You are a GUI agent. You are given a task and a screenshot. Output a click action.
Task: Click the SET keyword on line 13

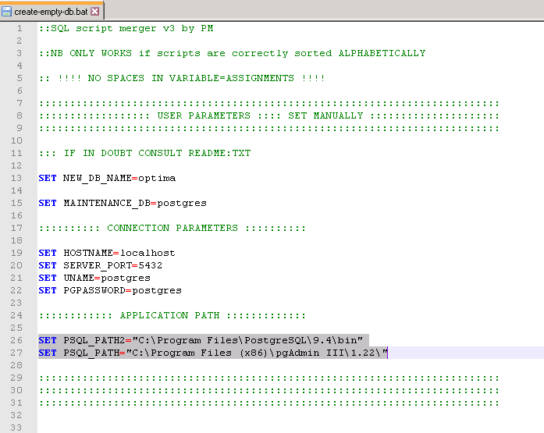pos(47,178)
